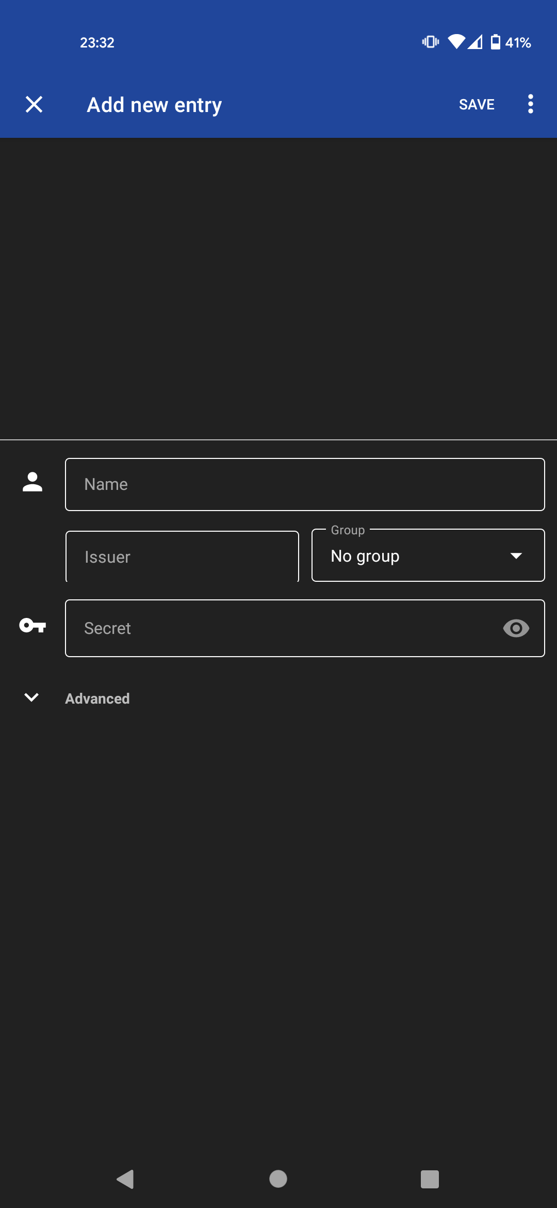The height and width of the screenshot is (1208, 557).
Task: Close the Add new entry screen
Action: click(34, 104)
